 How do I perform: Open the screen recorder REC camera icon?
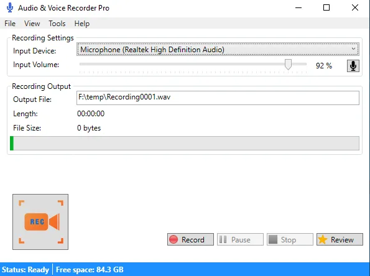(x=40, y=222)
